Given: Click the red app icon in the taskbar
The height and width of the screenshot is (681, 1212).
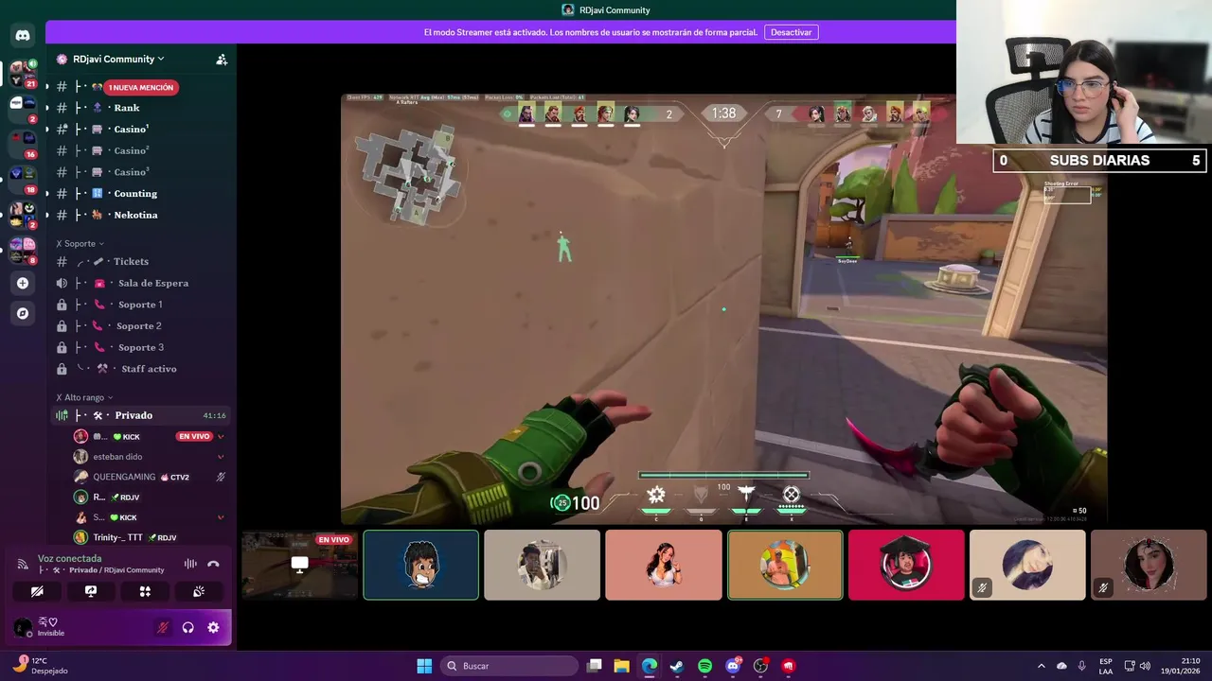Looking at the screenshot, I should (789, 666).
